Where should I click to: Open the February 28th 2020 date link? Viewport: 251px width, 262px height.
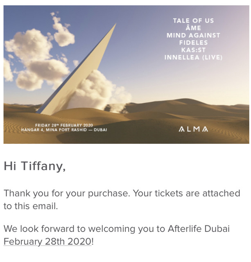click(47, 242)
